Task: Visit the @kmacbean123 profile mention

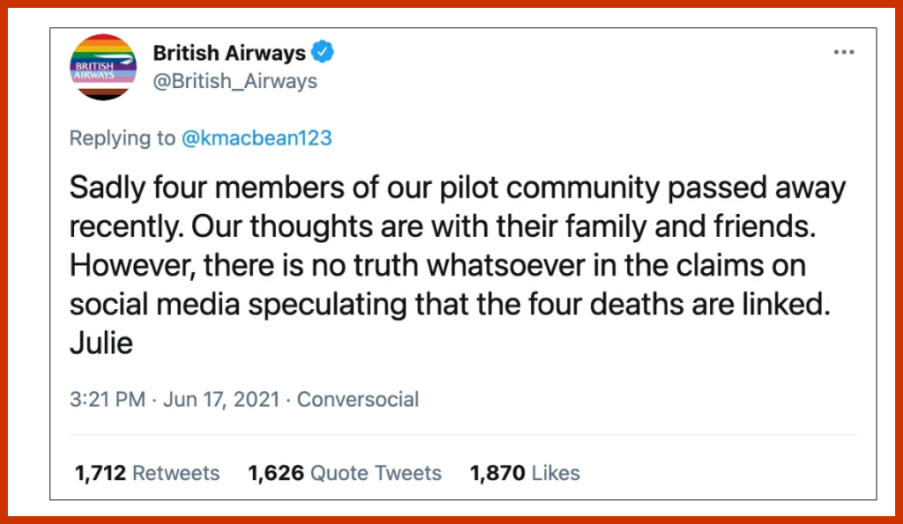Action: [x=257, y=138]
